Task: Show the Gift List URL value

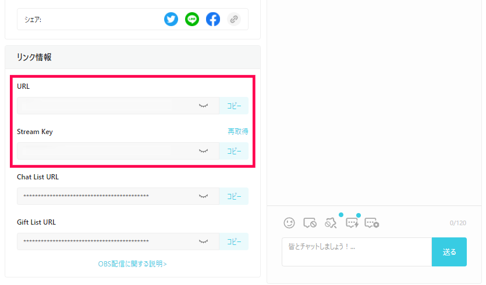Action: click(x=203, y=241)
